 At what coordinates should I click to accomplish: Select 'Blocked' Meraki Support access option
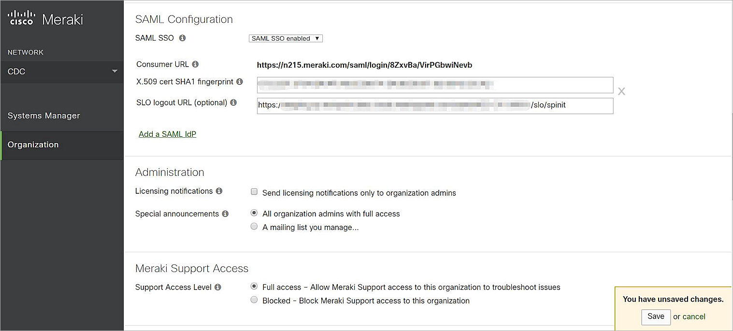[254, 300]
